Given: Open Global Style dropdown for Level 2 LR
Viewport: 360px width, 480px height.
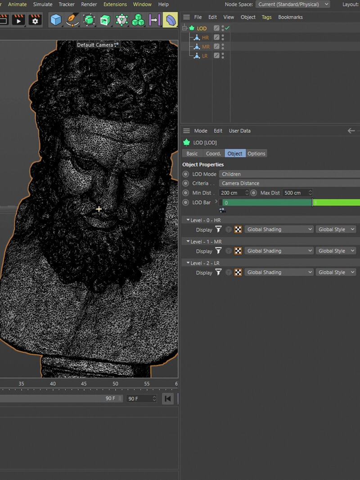Looking at the screenshot, I should click(x=336, y=272).
